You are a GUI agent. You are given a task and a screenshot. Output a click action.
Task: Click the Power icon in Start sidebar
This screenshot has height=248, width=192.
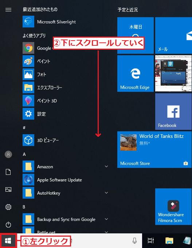coord(8,225)
